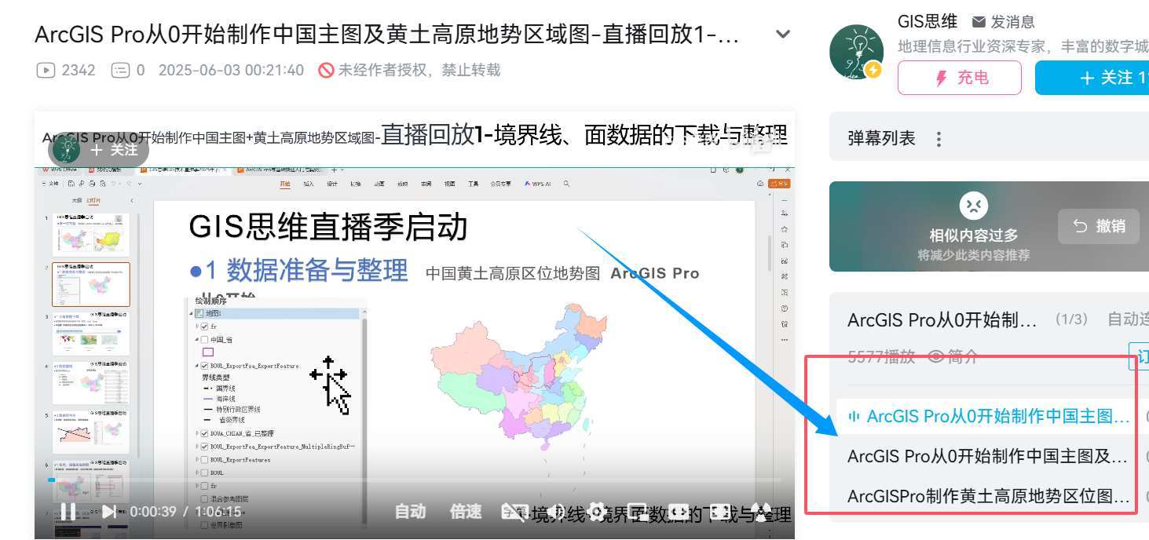
Task: Enable picture-in-picture mode icon
Action: 637,512
